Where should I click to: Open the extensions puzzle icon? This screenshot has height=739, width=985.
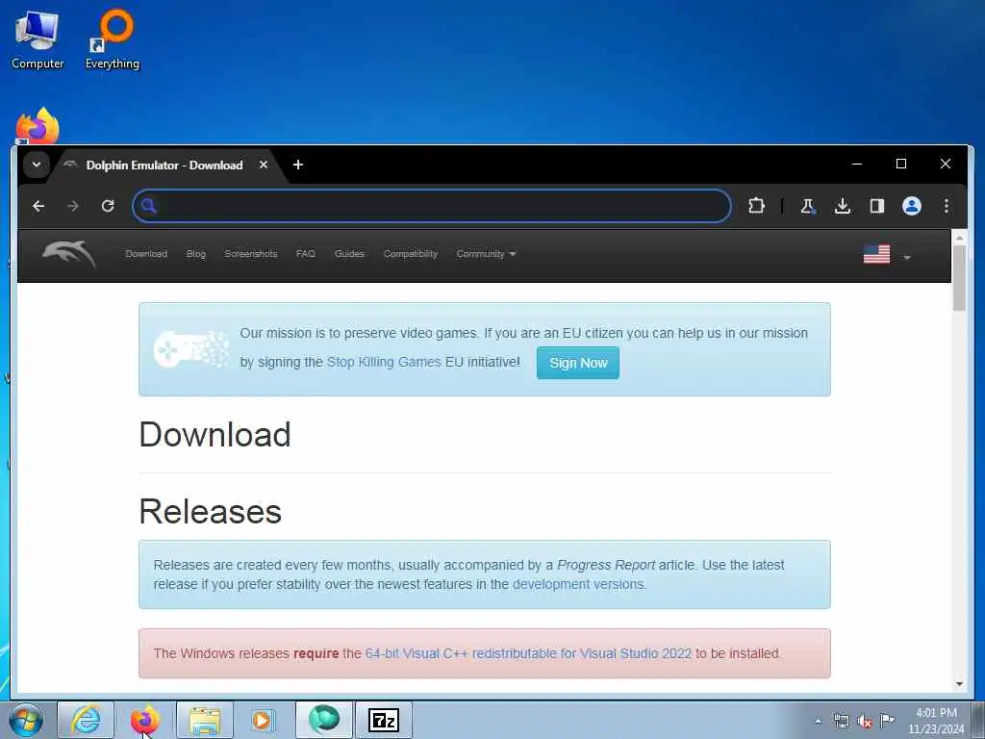(x=756, y=206)
